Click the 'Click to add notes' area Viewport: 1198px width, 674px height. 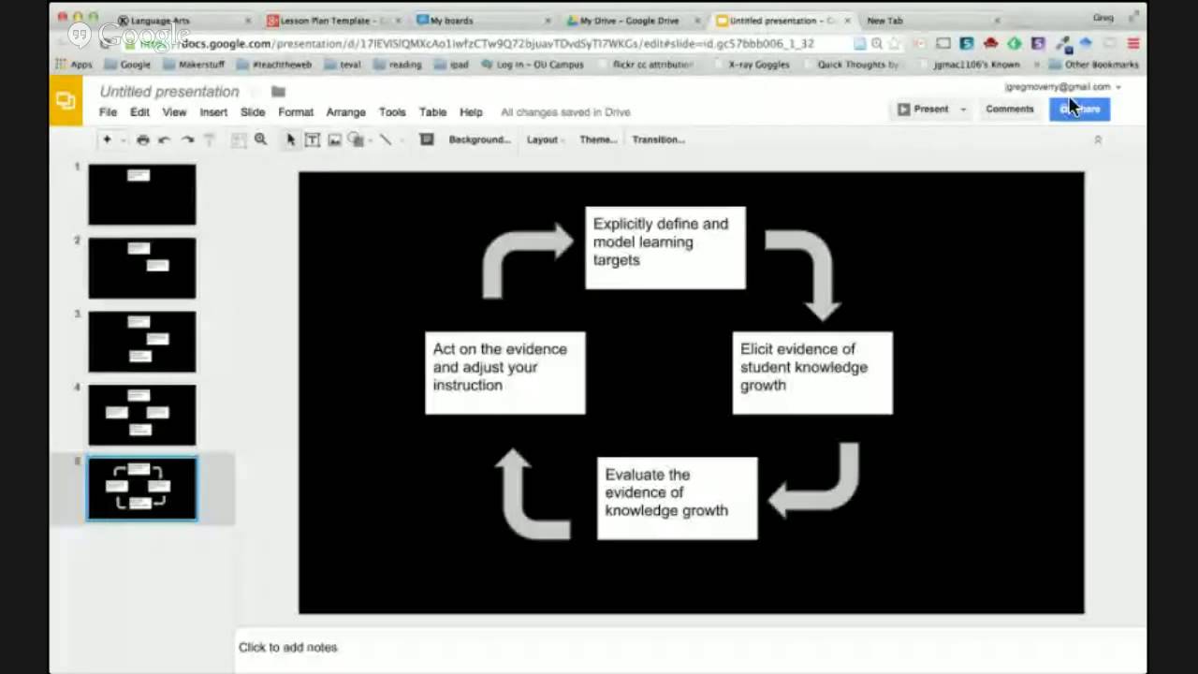point(691,648)
